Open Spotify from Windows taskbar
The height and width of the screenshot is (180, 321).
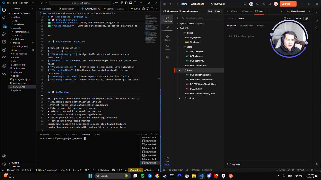click(142, 176)
